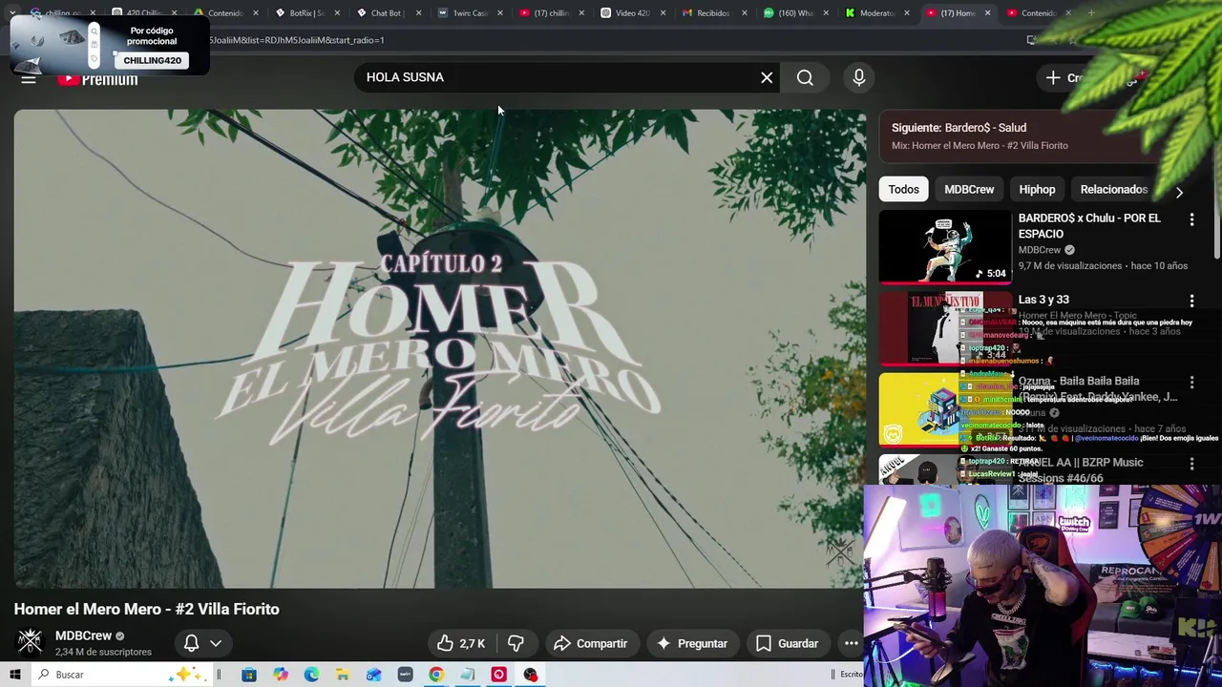Open the Preguntar AI button
The width and height of the screenshot is (1222, 687).
click(692, 643)
